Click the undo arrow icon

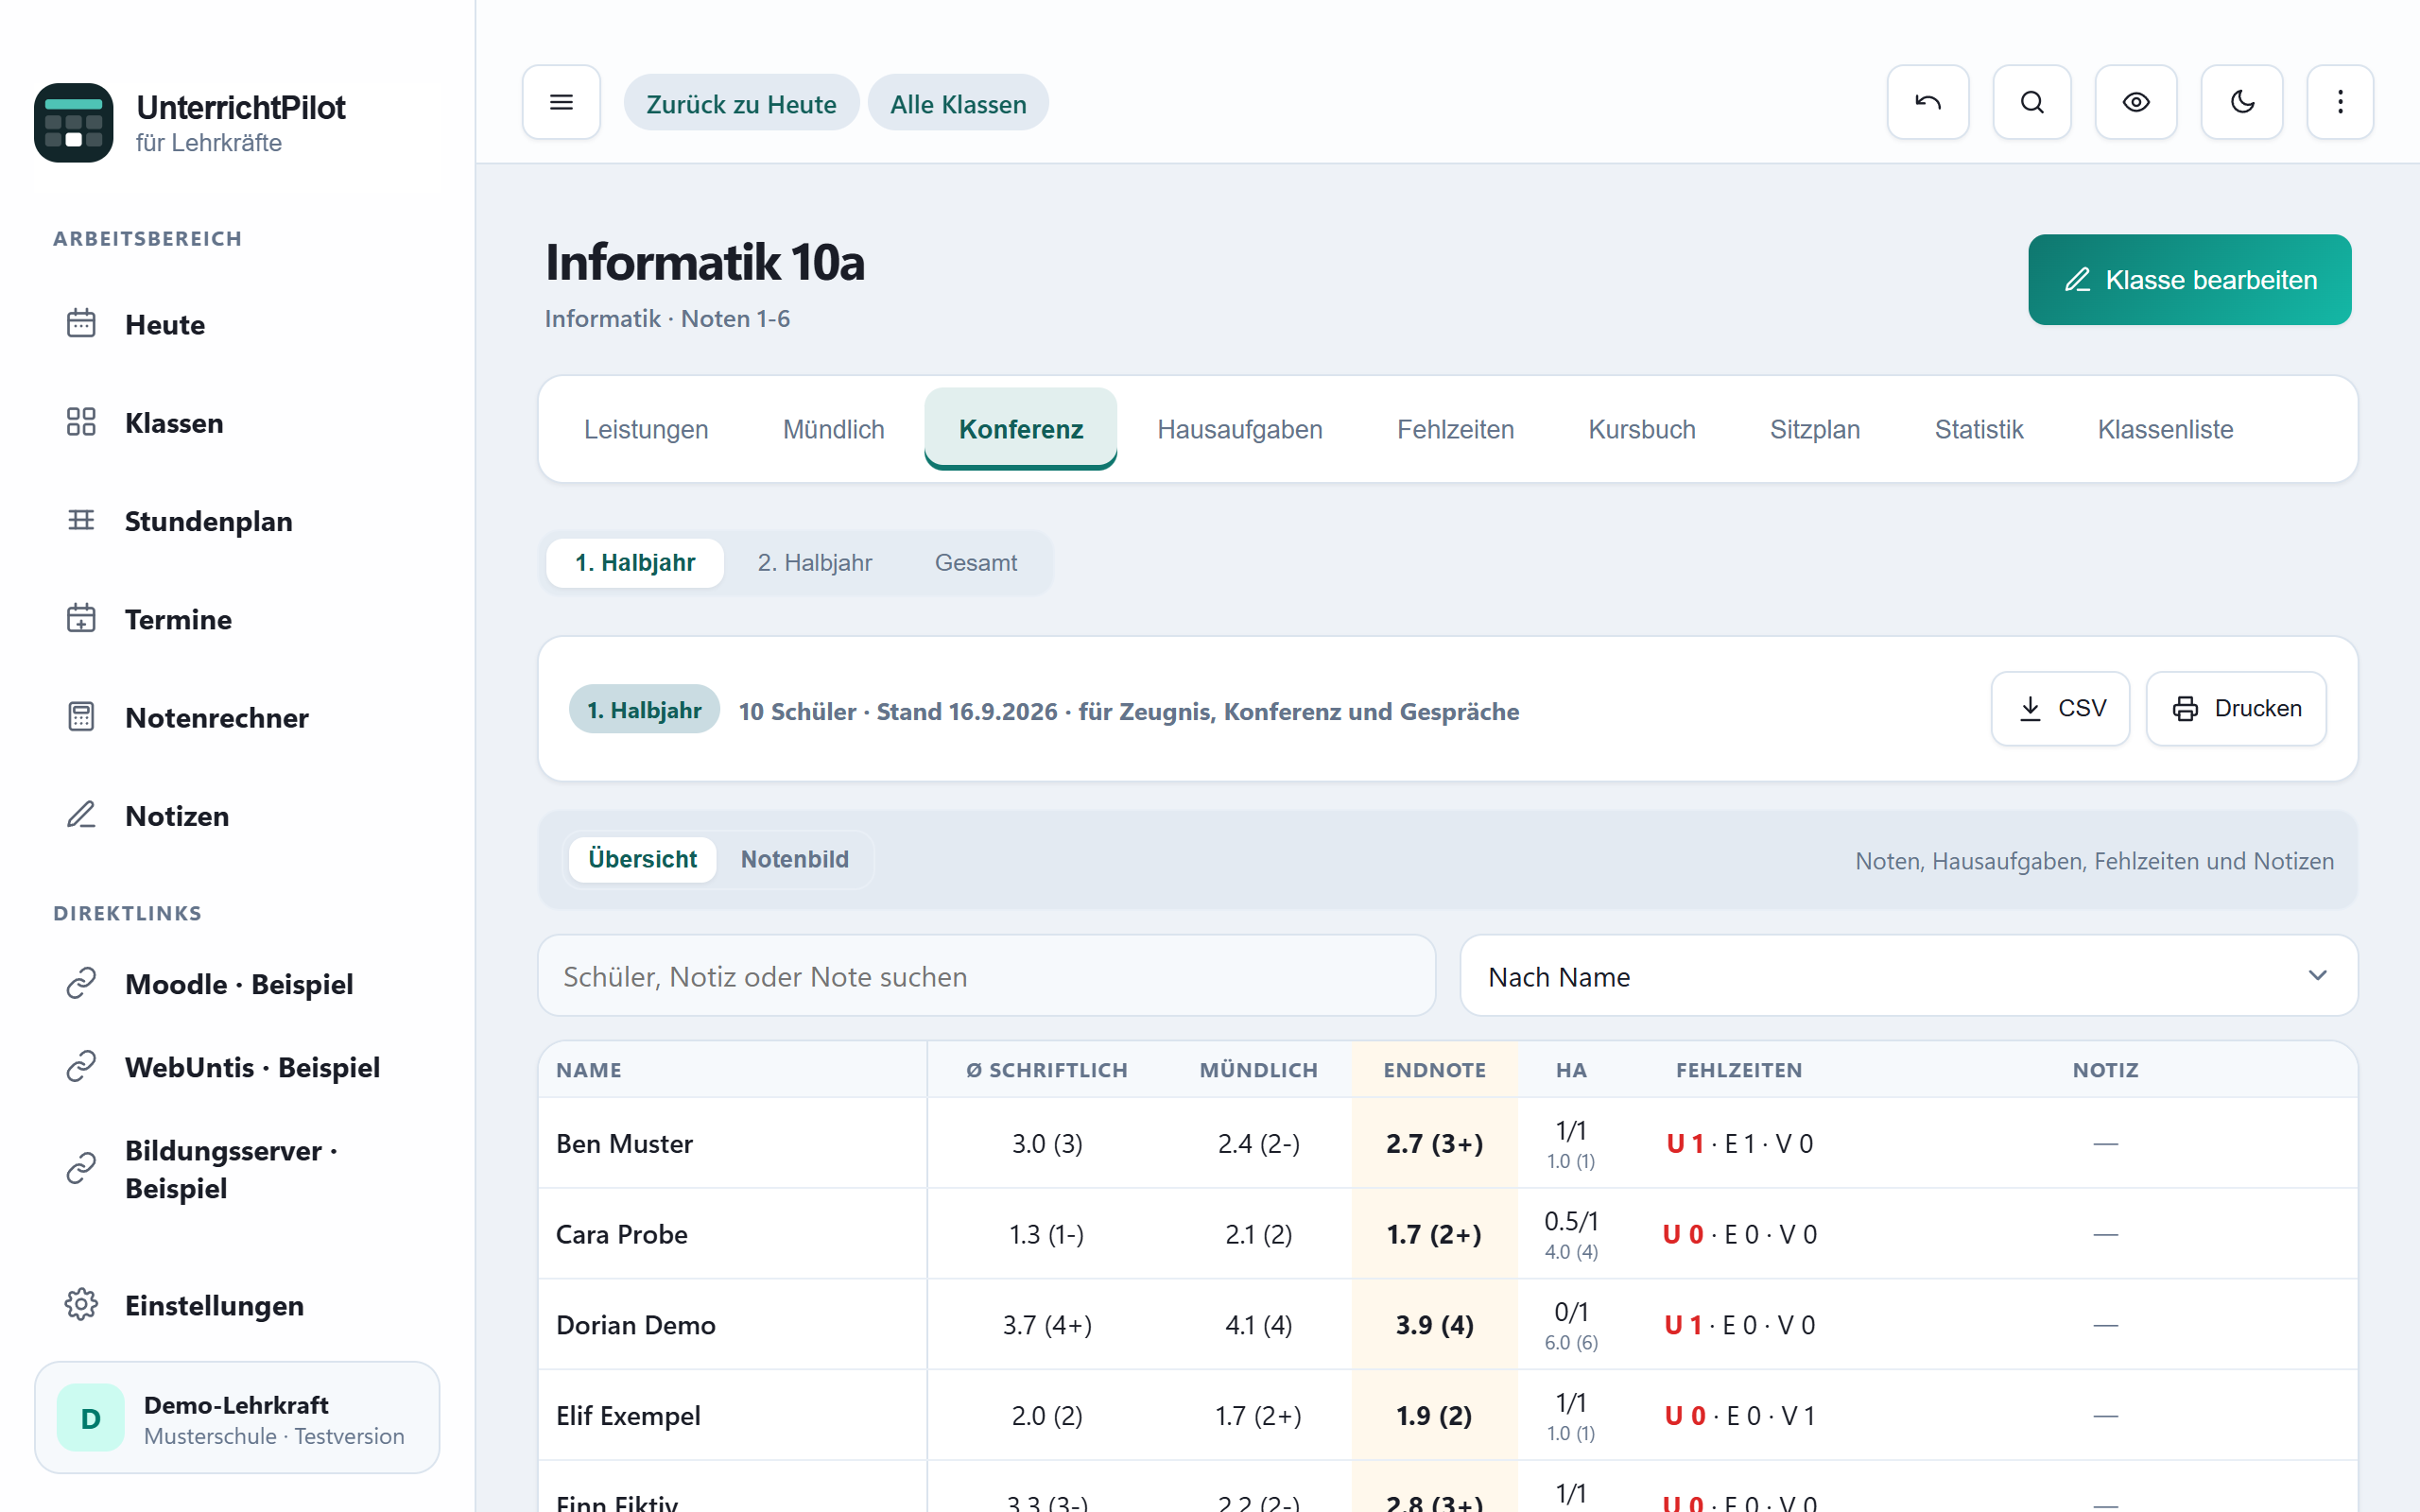pyautogui.click(x=1927, y=102)
